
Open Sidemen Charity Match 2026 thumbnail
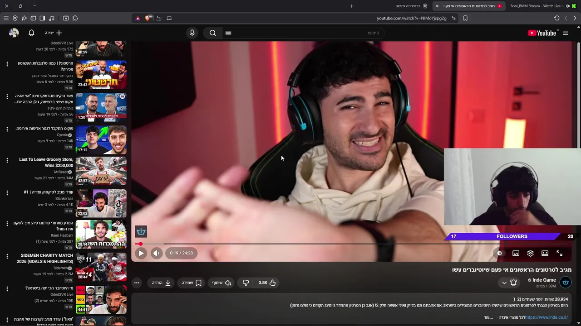click(101, 267)
